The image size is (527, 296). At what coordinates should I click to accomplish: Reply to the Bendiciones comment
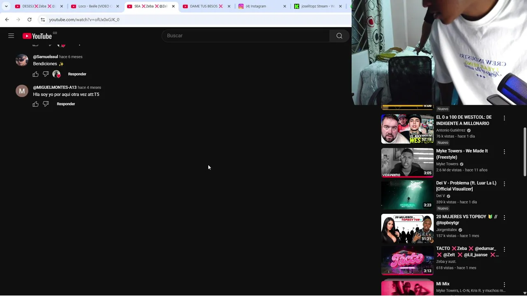[x=77, y=74]
